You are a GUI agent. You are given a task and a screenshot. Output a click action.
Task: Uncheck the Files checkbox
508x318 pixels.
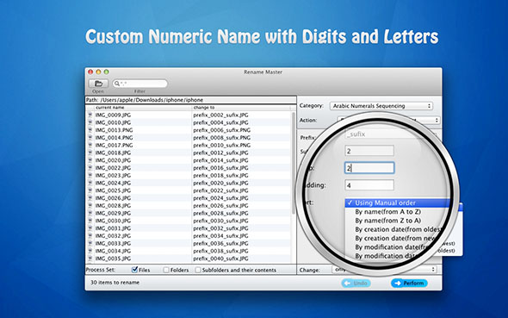(135, 270)
